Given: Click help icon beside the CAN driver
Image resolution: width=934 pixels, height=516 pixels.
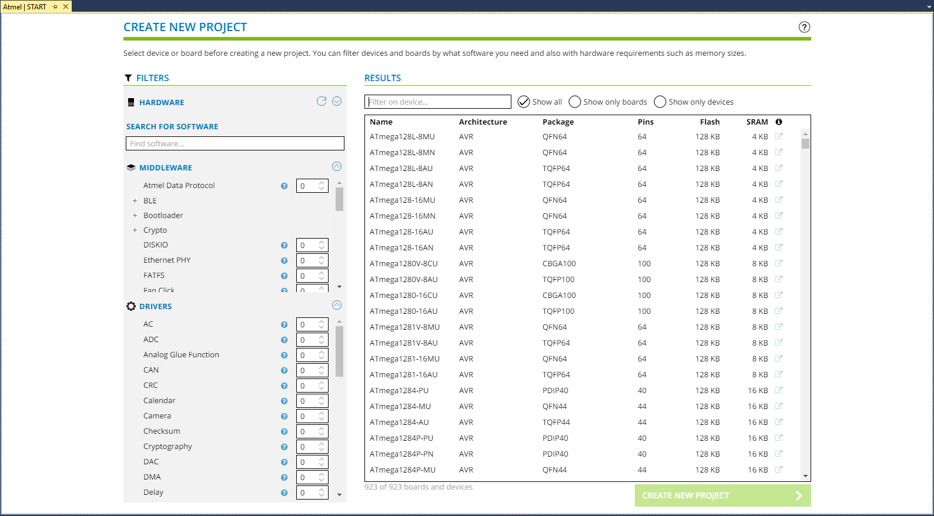Looking at the screenshot, I should pyautogui.click(x=284, y=370).
